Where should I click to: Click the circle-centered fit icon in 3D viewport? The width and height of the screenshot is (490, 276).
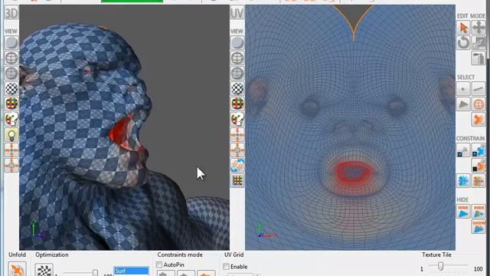pyautogui.click(x=11, y=166)
